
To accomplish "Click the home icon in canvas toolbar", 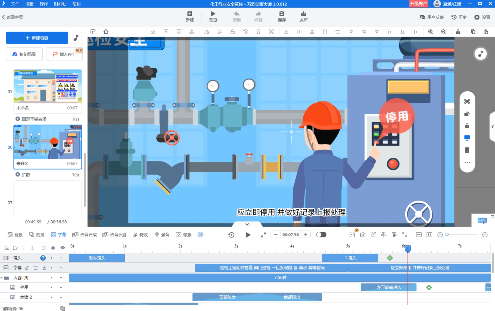I will [106, 32].
